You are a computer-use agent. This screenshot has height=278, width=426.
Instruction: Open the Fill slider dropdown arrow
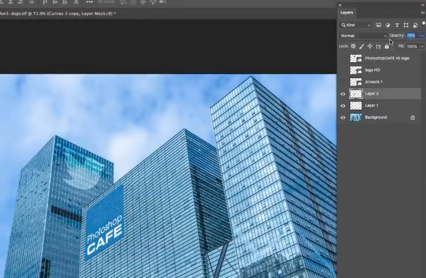(x=422, y=46)
